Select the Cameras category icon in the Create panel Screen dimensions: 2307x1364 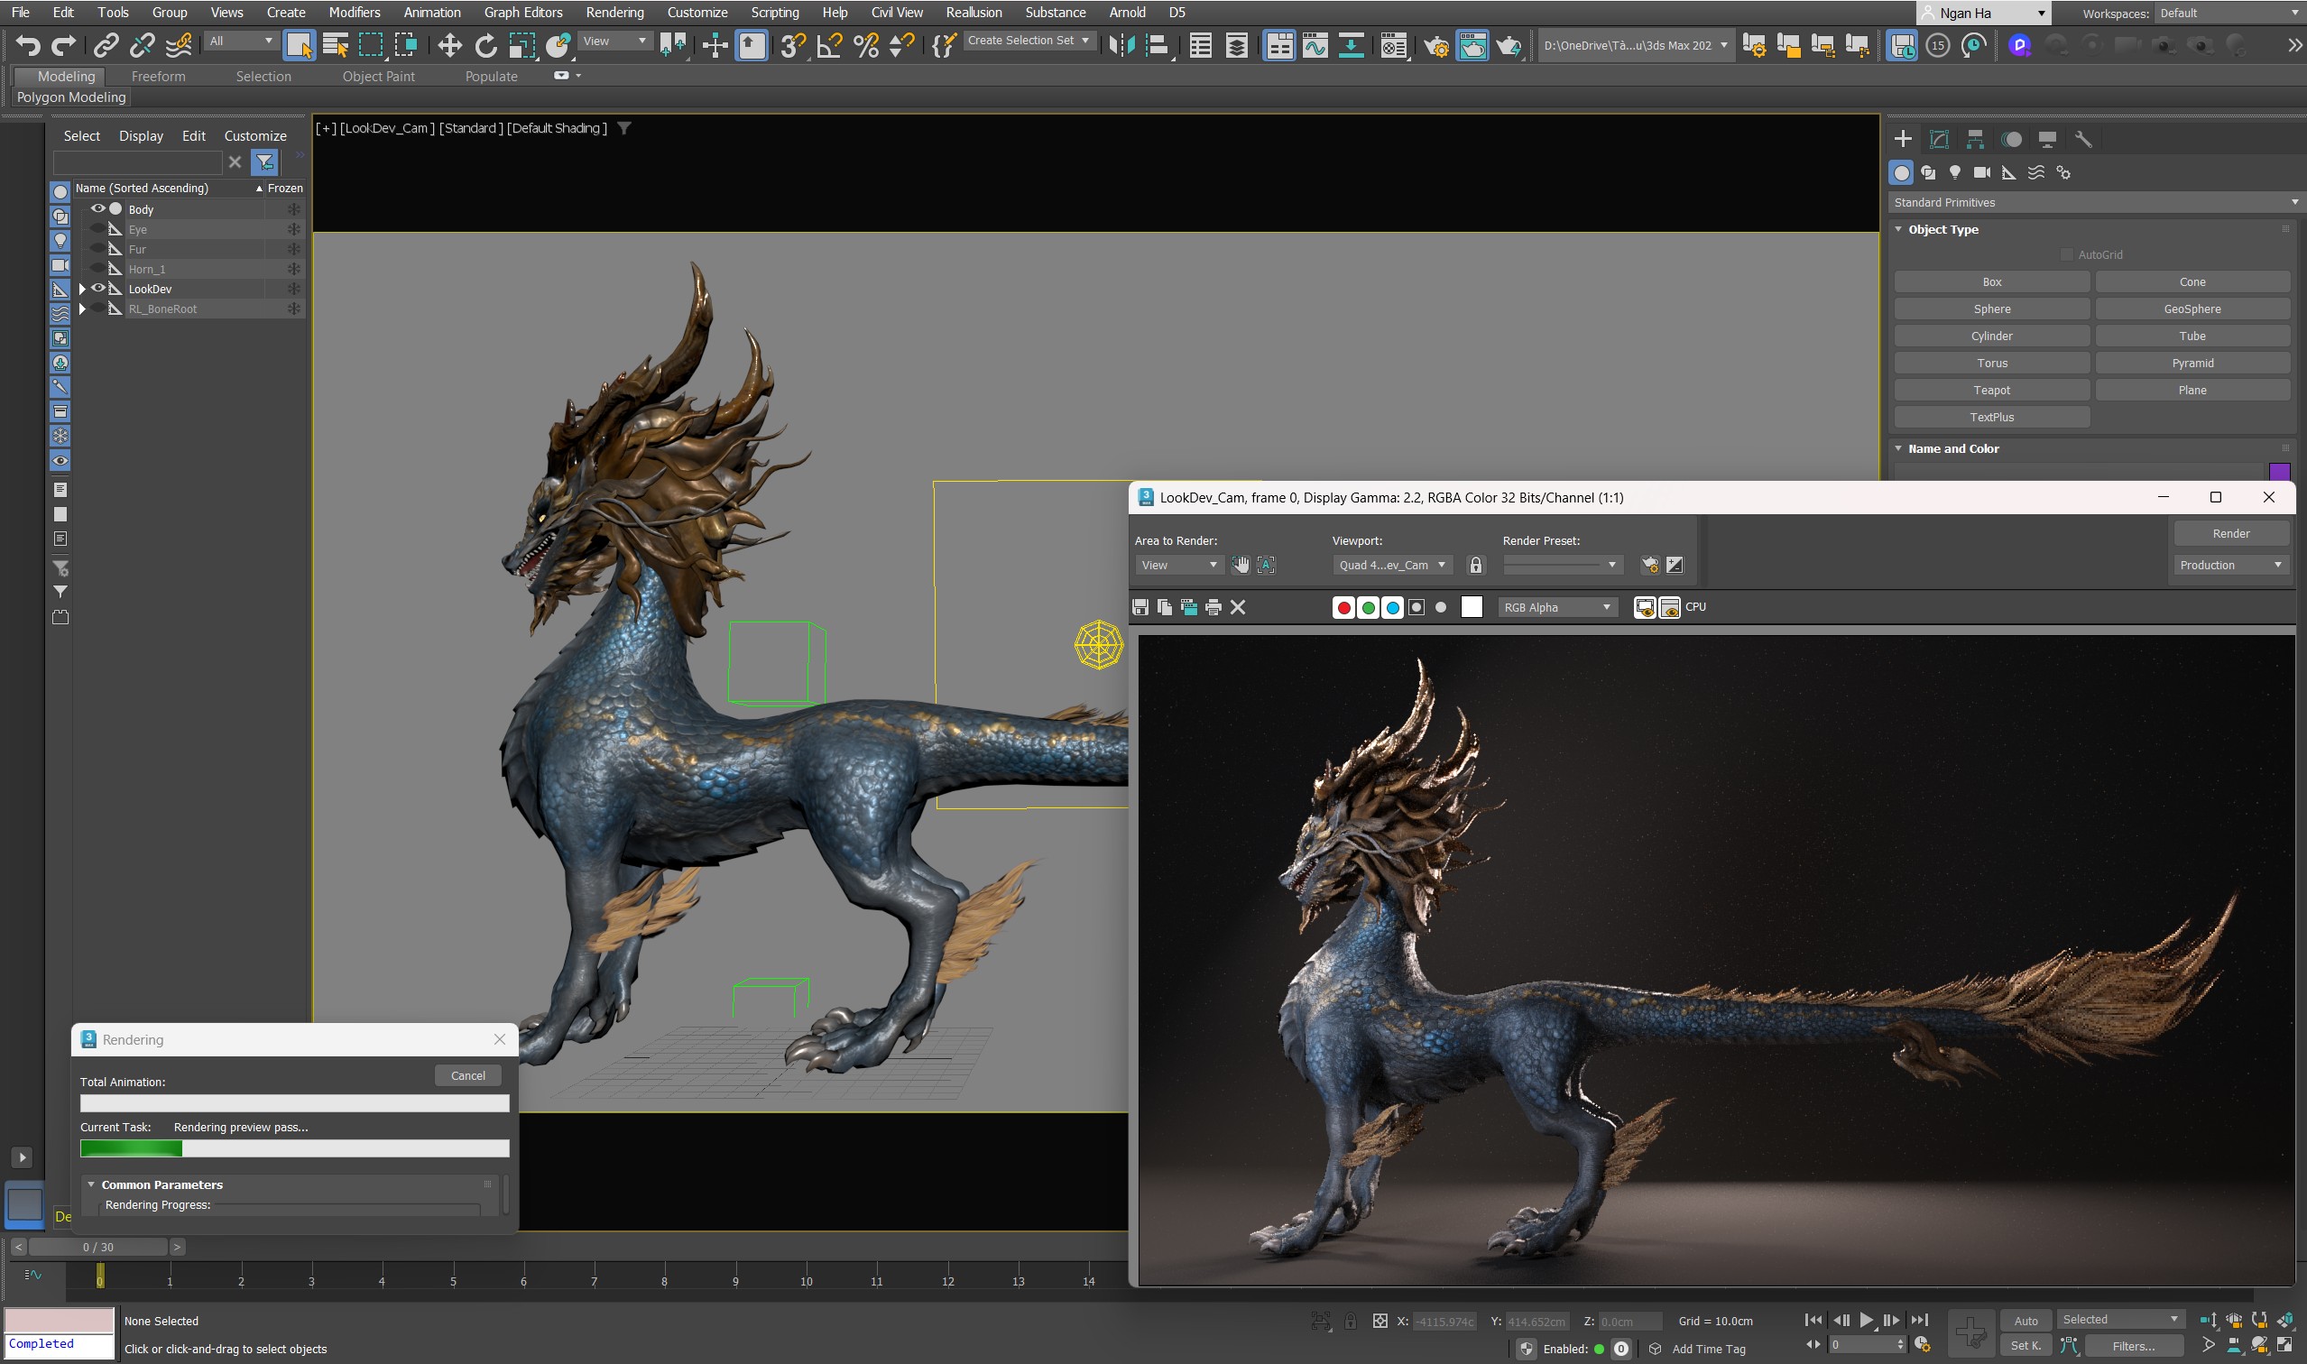(1981, 173)
